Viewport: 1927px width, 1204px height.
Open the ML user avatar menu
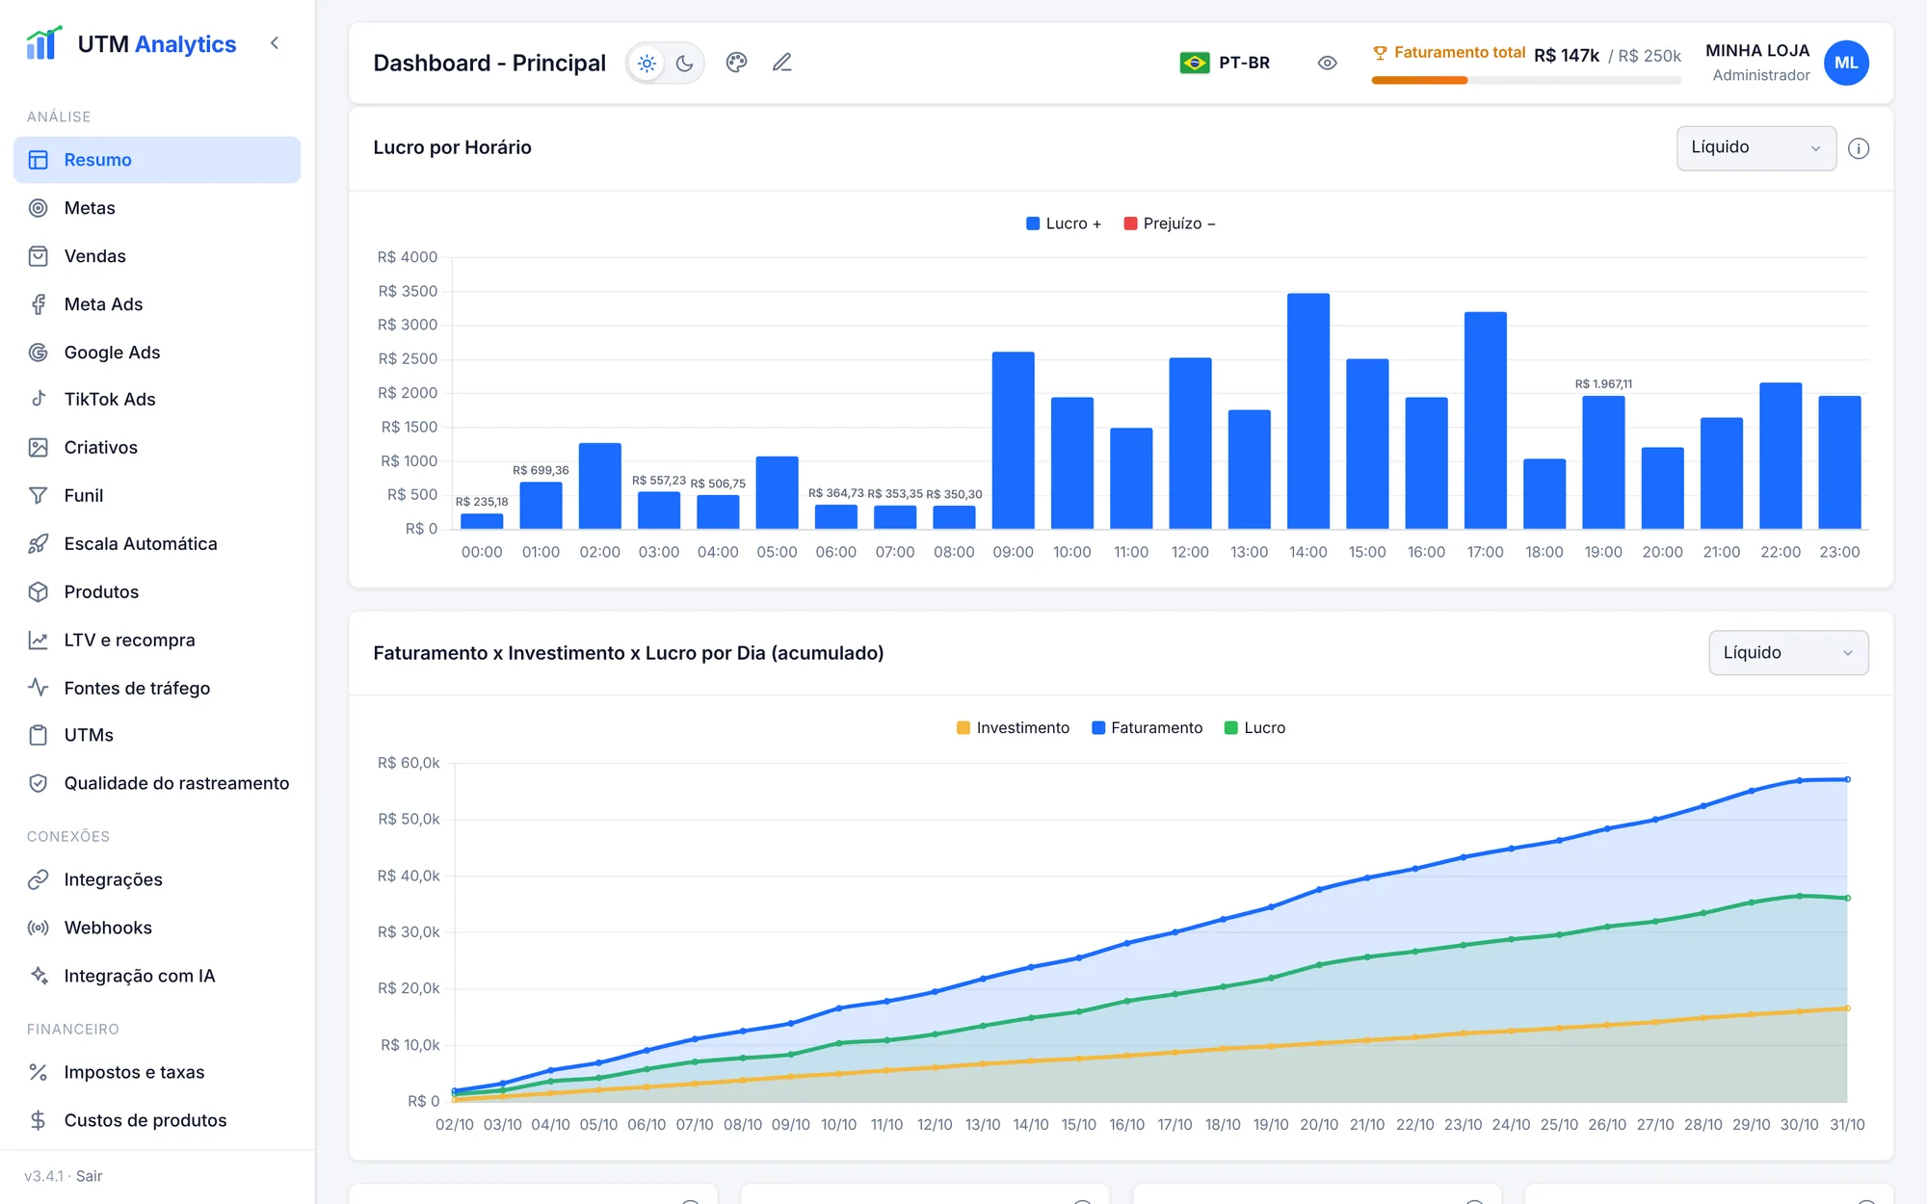click(1846, 63)
